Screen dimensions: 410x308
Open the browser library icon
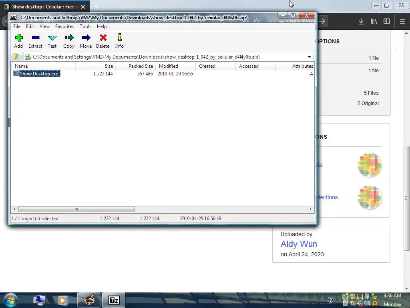374,21
